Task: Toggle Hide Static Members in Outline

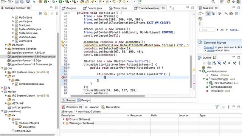Action: (224, 63)
